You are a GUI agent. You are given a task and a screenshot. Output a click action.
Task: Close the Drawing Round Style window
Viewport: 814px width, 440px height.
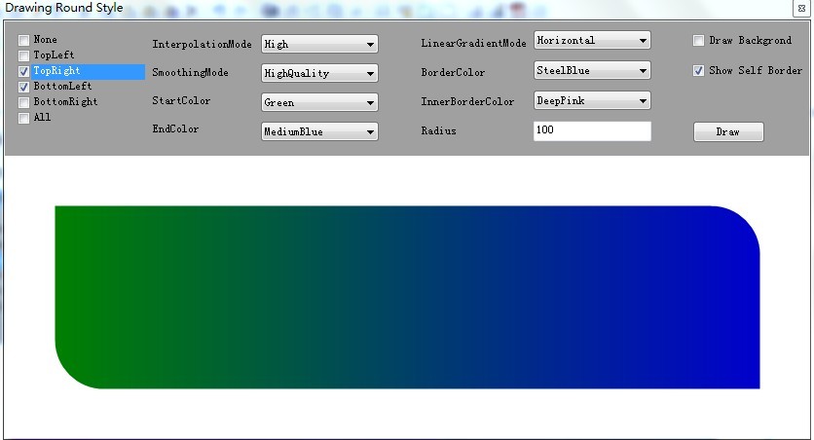pyautogui.click(x=802, y=9)
